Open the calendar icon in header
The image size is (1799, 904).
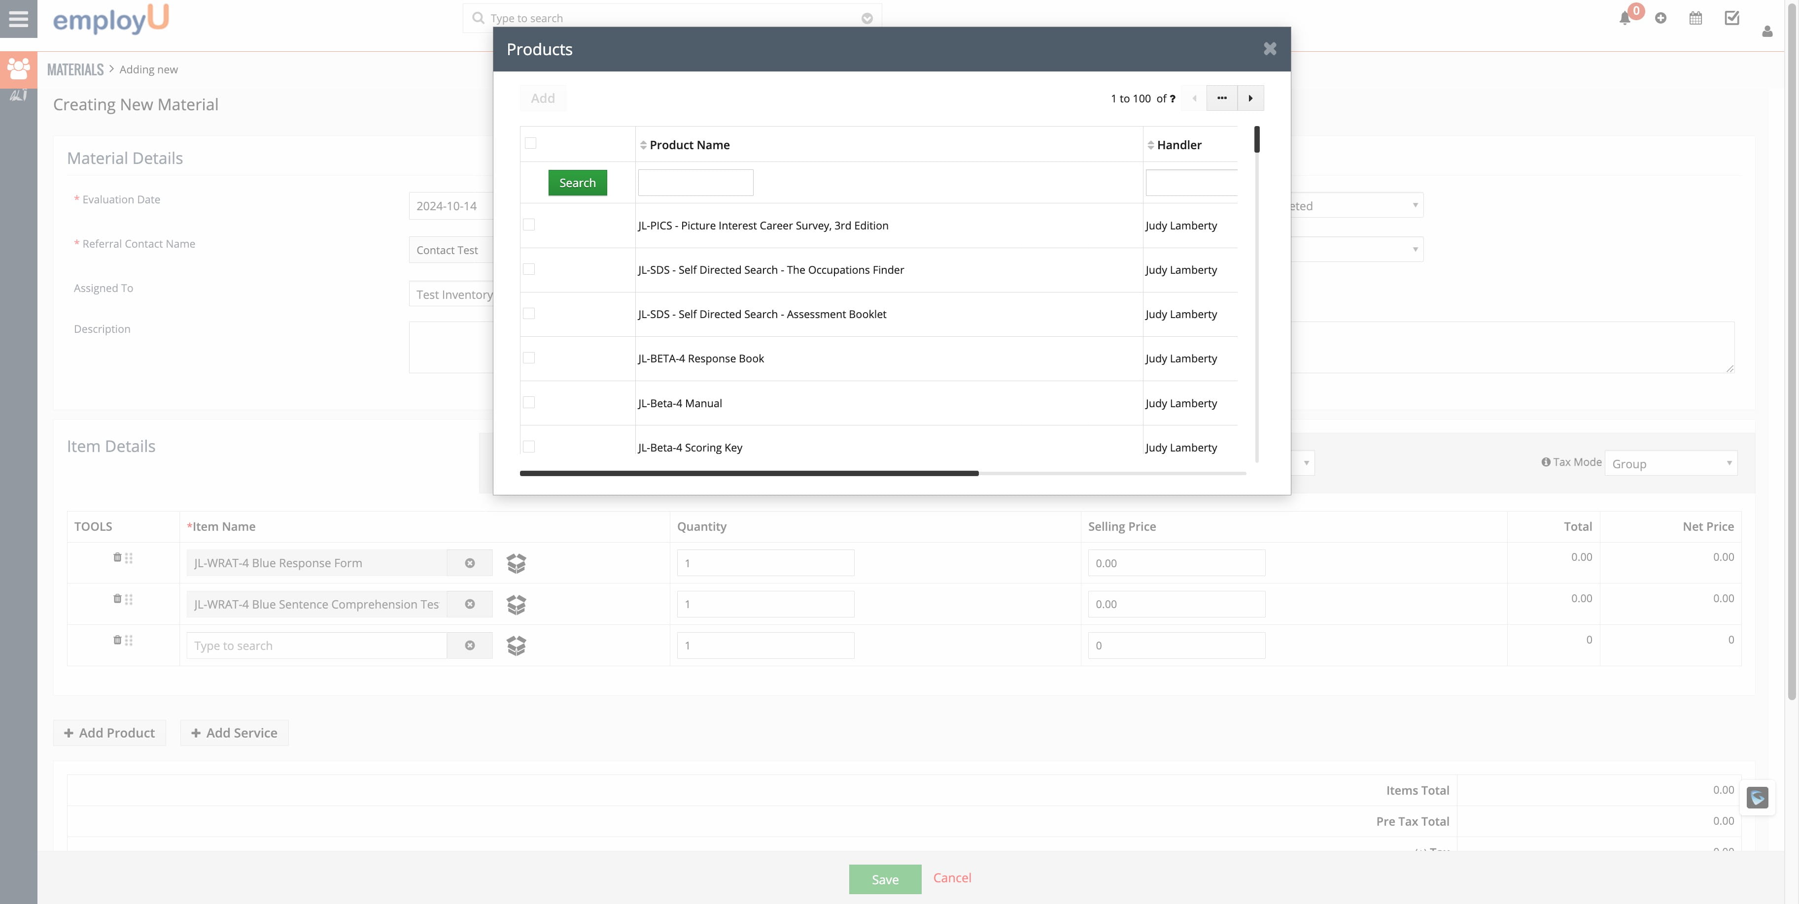pos(1695,18)
